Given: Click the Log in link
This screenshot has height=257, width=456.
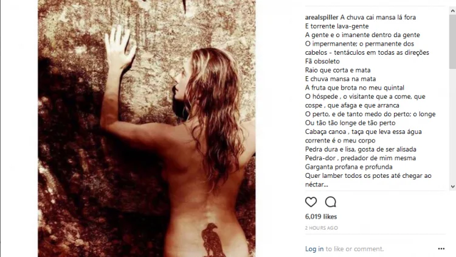Looking at the screenshot, I should pyautogui.click(x=314, y=249).
